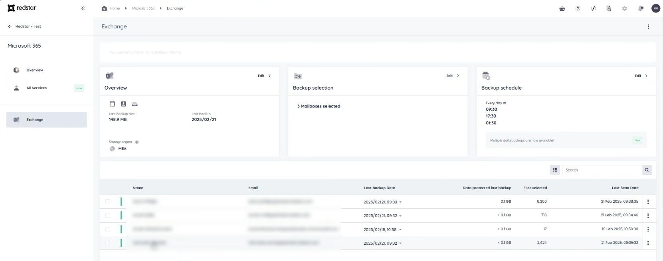Expand backup date dropdown in the 718 files row
This screenshot has width=663, height=261.
coord(400,216)
